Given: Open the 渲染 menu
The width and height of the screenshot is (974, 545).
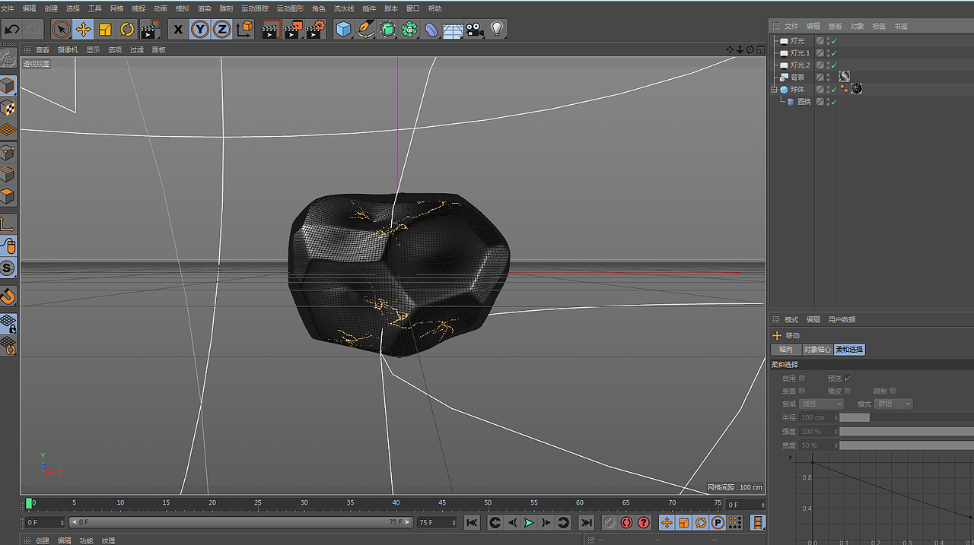Looking at the screenshot, I should point(205,8).
